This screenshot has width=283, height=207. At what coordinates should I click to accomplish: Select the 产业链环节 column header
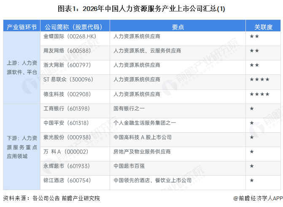pyautogui.click(x=22, y=26)
